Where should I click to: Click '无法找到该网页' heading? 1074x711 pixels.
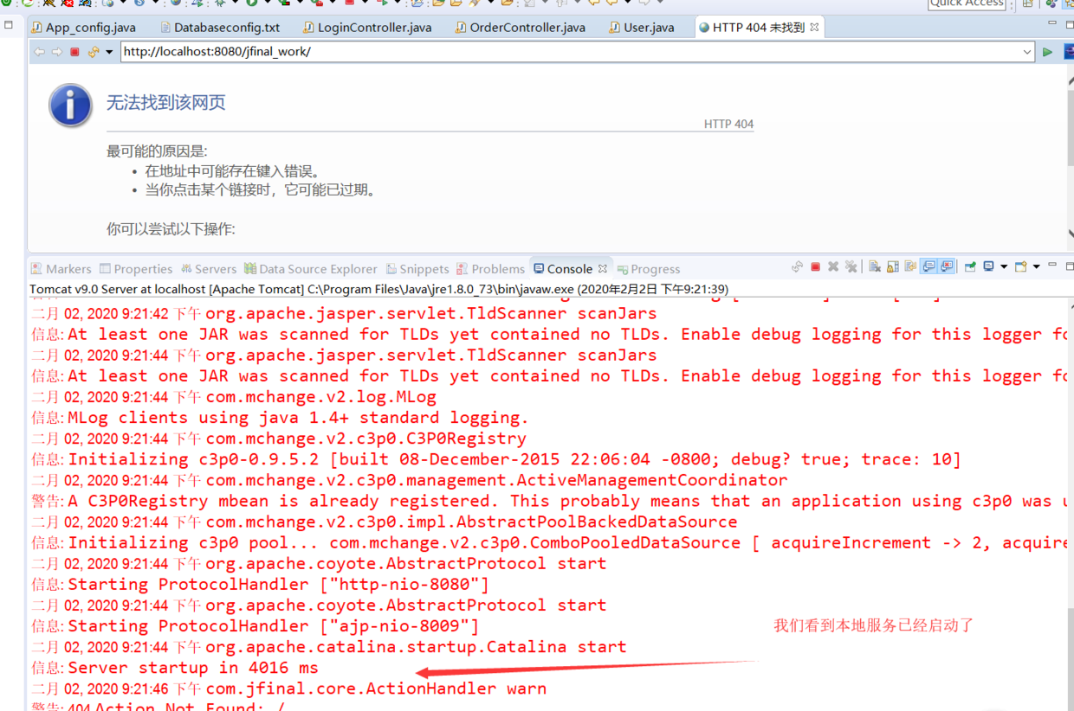coord(166,103)
